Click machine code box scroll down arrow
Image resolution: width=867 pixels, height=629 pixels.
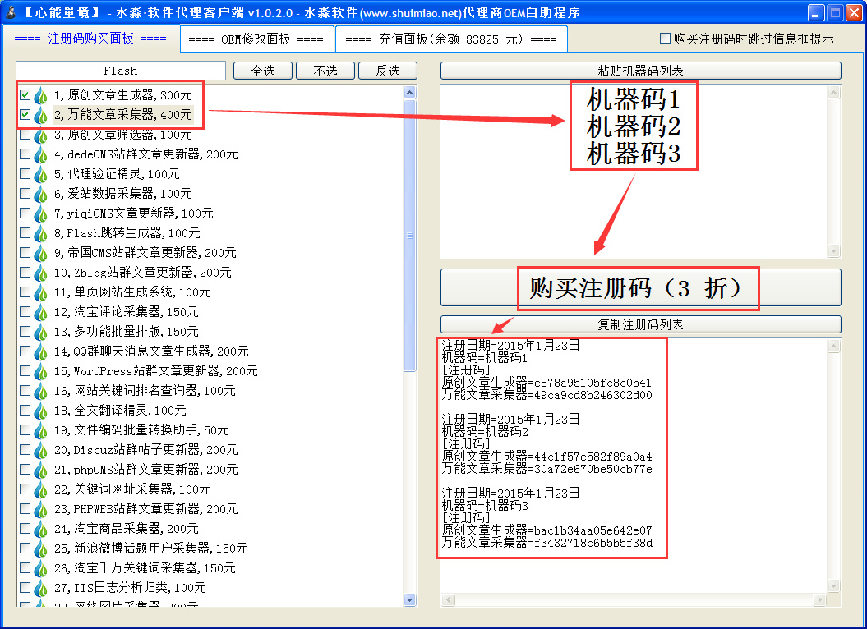(834, 251)
